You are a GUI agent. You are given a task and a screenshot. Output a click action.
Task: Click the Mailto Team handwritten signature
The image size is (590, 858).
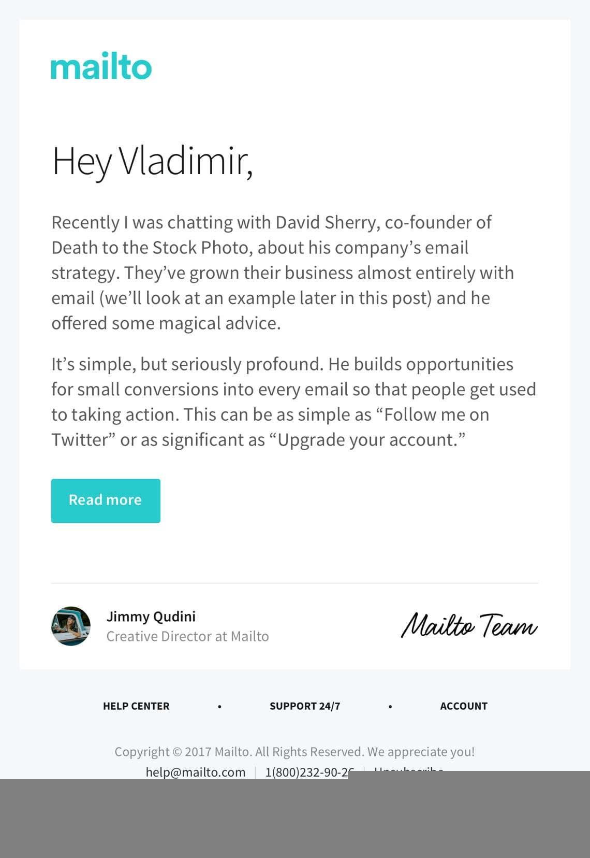tap(469, 625)
